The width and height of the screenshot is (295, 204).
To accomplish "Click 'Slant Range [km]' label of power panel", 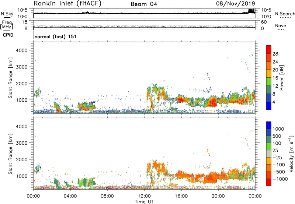I will click(10, 78).
